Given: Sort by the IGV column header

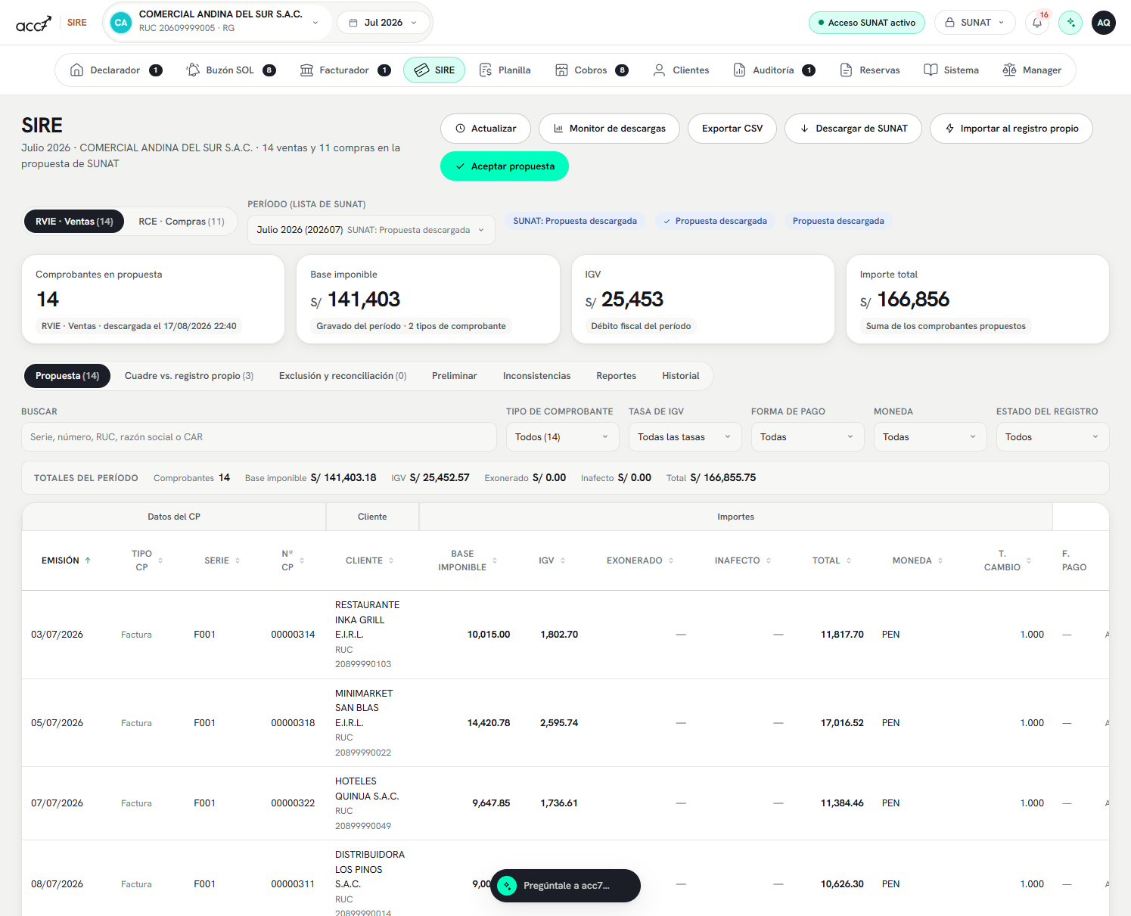Looking at the screenshot, I should pyautogui.click(x=552, y=560).
